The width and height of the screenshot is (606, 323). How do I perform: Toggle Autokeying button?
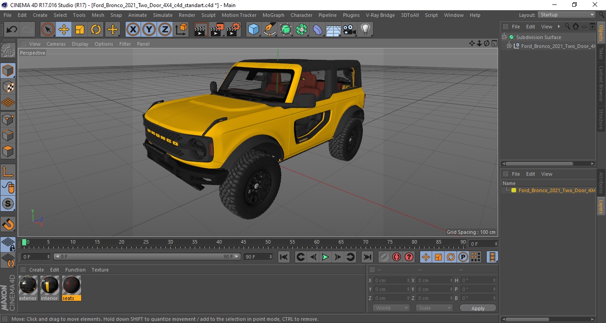tap(396, 257)
